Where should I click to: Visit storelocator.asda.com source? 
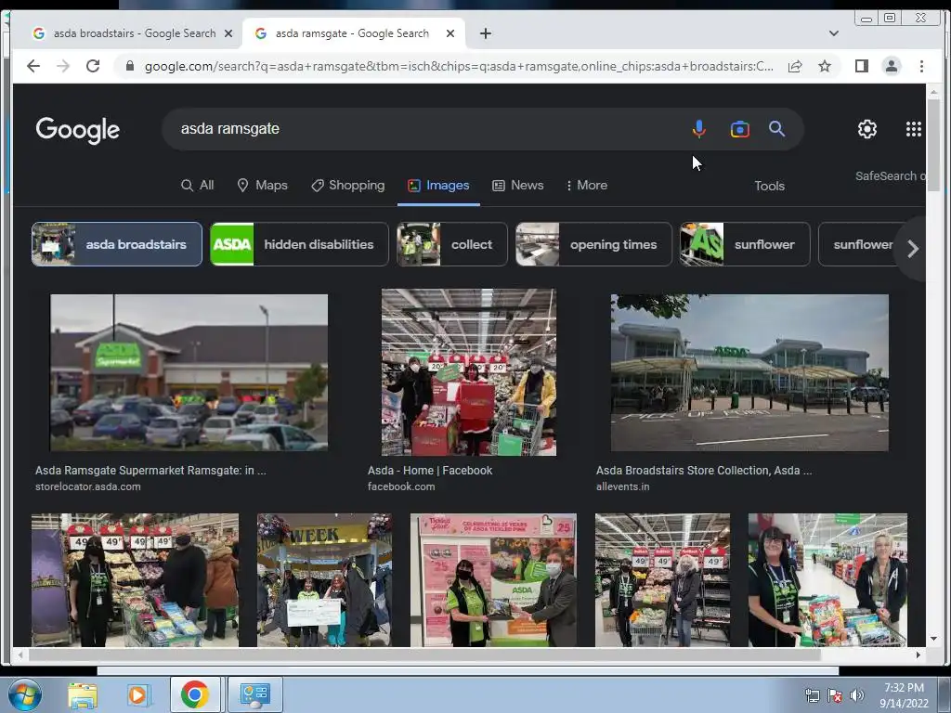(88, 486)
